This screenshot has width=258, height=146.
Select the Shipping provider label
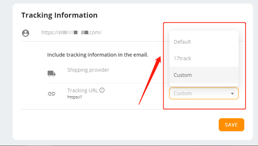pyautogui.click(x=88, y=70)
